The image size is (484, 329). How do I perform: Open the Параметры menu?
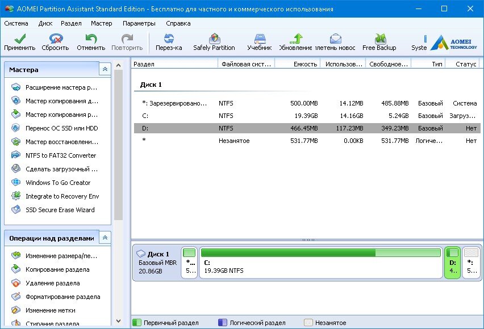tap(139, 23)
